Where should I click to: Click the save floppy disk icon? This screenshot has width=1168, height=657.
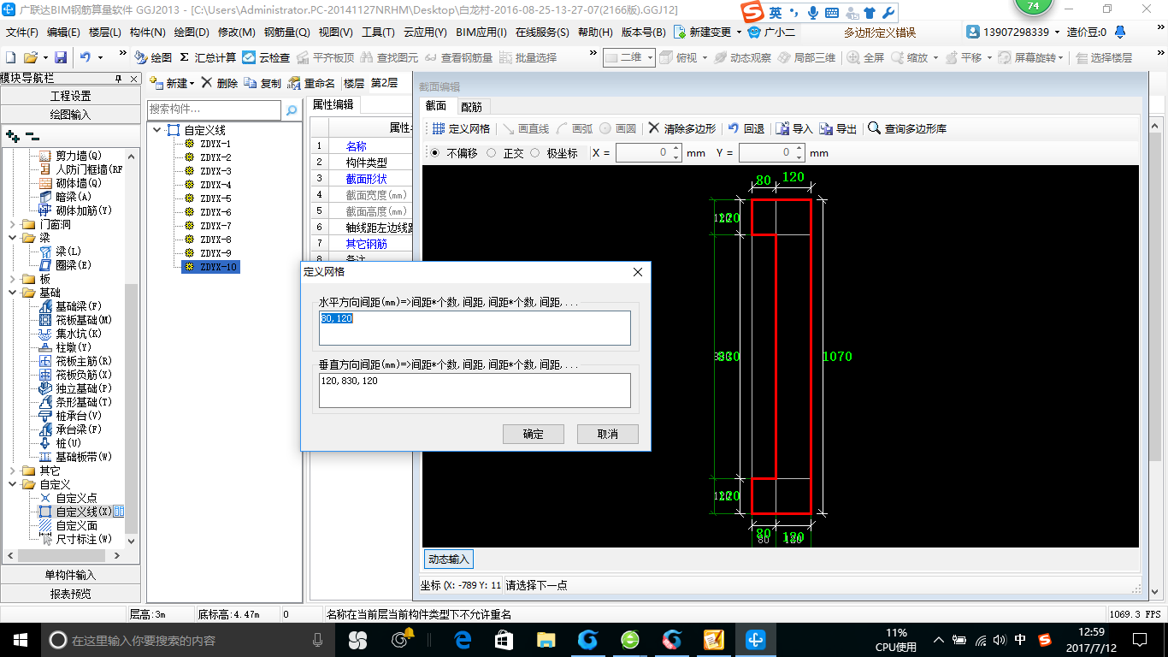(x=61, y=57)
